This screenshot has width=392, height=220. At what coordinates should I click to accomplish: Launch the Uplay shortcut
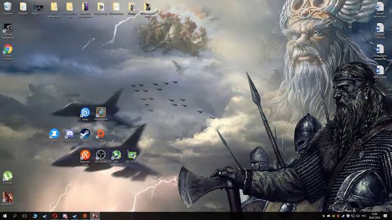(x=85, y=114)
